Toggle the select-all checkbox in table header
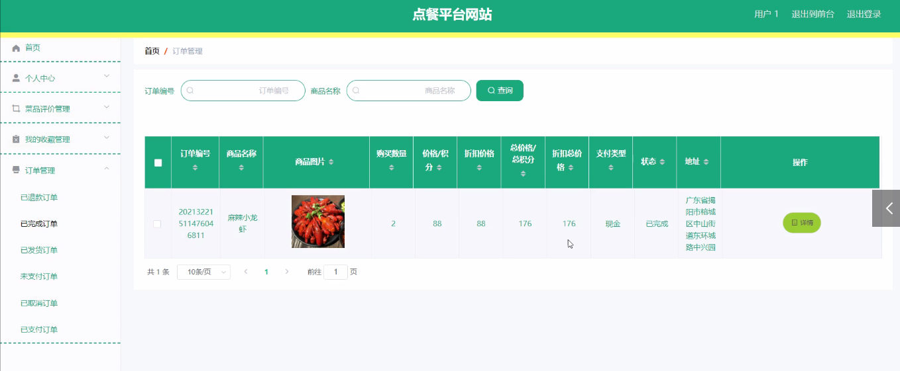This screenshot has height=371, width=900. pyautogui.click(x=158, y=163)
